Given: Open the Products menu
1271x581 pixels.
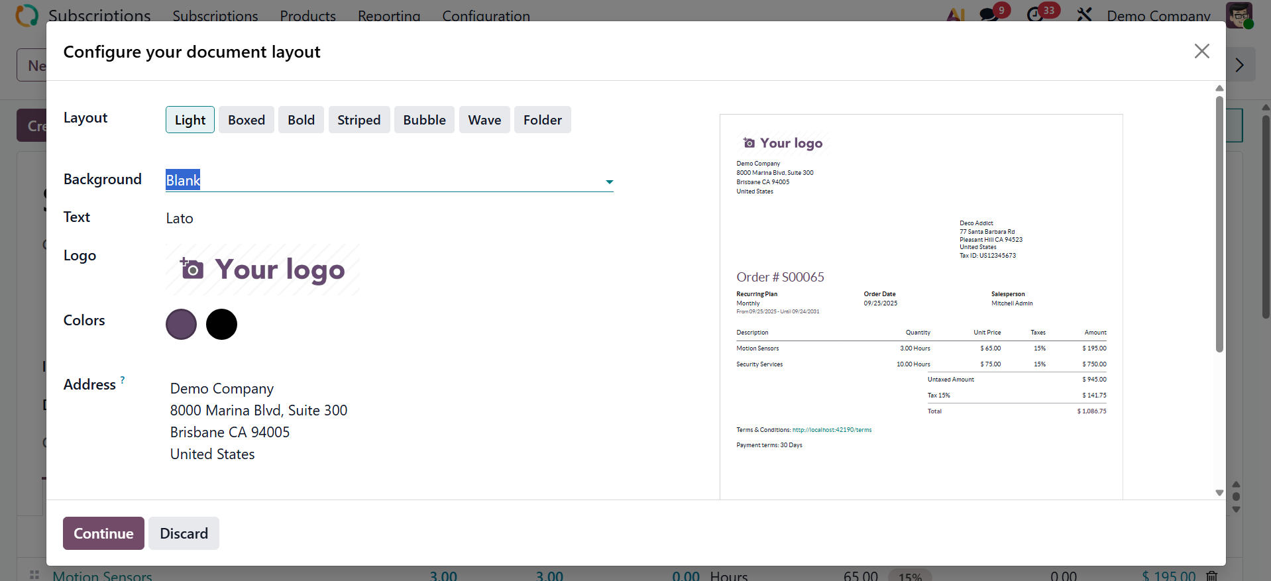Looking at the screenshot, I should coord(307,15).
